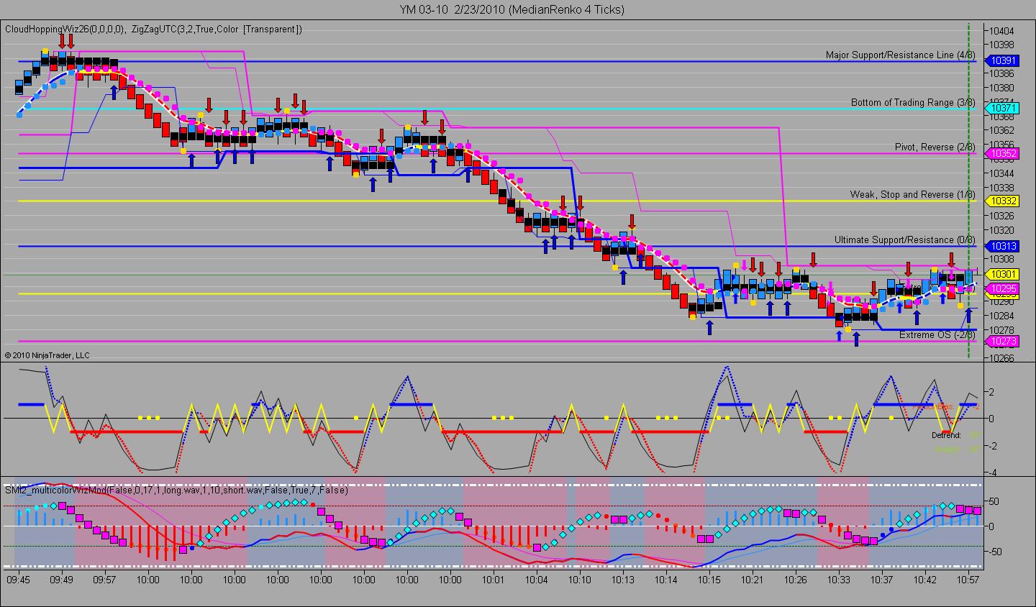The width and height of the screenshot is (1036, 607).
Task: Click the 10:33 time axis label
Action: tap(838, 578)
